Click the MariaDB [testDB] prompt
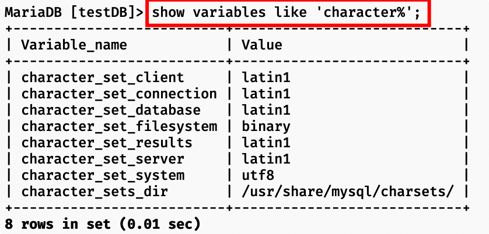This screenshot has width=489, height=234. click(x=74, y=13)
